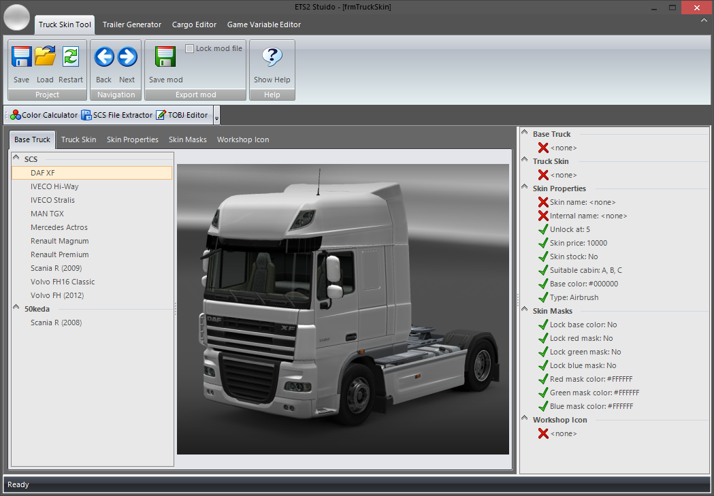Collapse the 50keda truck group
Viewport: 714px width, 496px height.
pos(16,308)
